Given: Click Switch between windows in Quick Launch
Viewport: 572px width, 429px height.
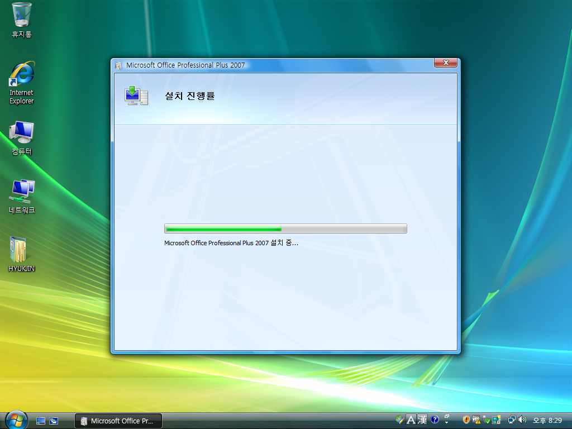Looking at the screenshot, I should (54, 421).
